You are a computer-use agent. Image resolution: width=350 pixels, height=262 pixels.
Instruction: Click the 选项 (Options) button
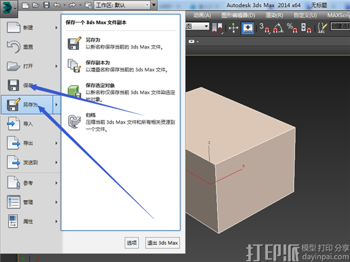coord(132,242)
